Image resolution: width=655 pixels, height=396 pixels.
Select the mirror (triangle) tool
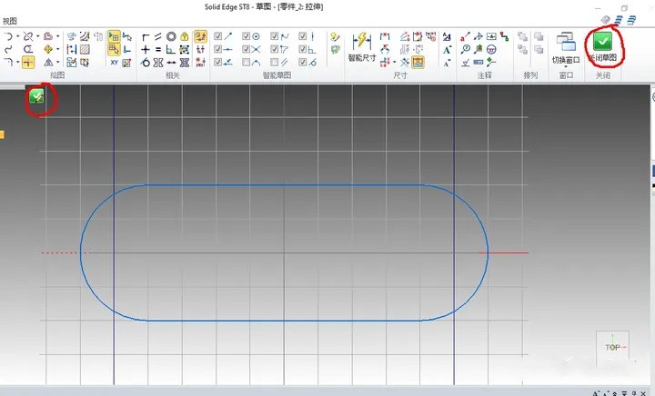pyautogui.click(x=48, y=63)
